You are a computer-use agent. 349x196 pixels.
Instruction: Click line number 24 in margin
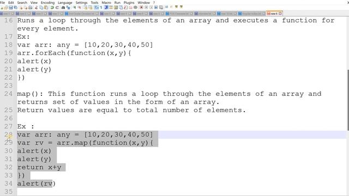9,94
